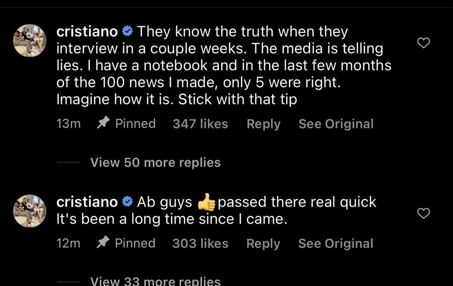
Task: Open the profile picture on the second comment
Action: [30, 211]
